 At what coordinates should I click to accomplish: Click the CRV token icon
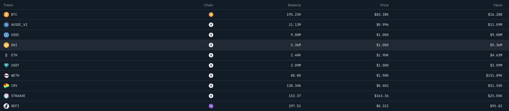pos(6,86)
